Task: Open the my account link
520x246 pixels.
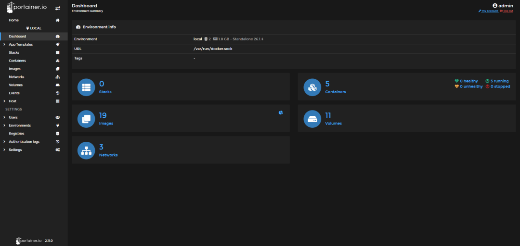Action: 489,11
